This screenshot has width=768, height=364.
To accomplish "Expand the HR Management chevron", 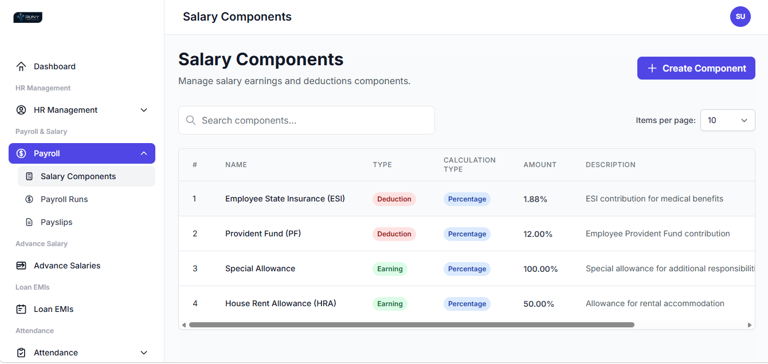I will [144, 110].
